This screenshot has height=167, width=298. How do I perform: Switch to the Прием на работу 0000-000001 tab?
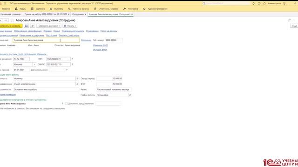pyautogui.click(x=46, y=14)
